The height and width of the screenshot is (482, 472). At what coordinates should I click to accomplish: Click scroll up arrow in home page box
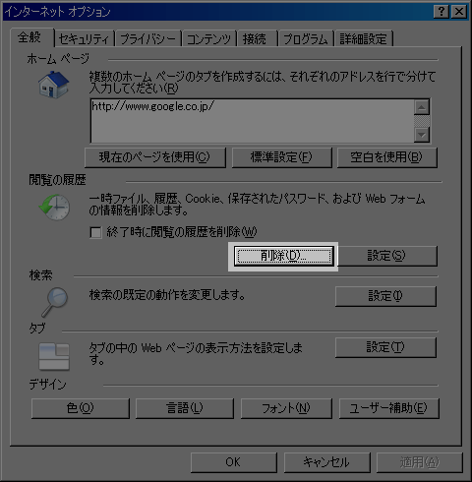pyautogui.click(x=422, y=107)
